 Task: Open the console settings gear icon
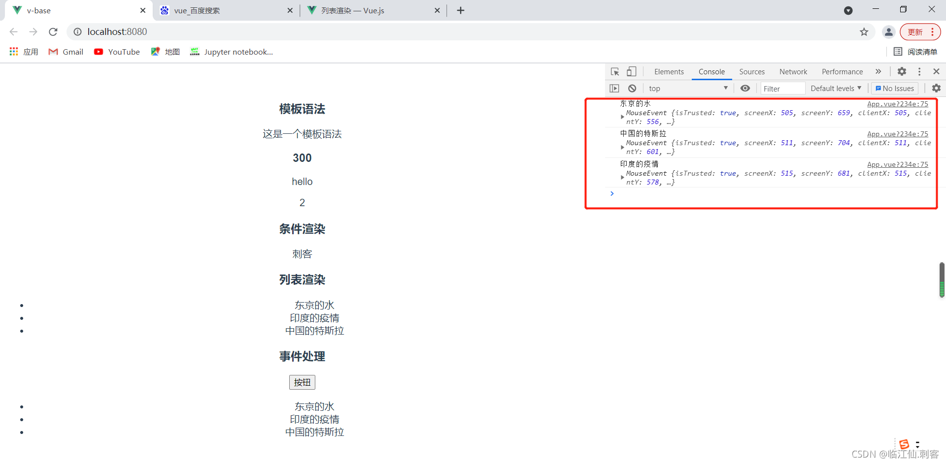pos(936,88)
